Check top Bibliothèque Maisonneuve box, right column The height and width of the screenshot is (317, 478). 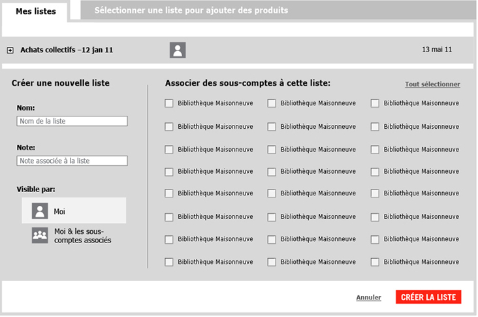point(375,103)
